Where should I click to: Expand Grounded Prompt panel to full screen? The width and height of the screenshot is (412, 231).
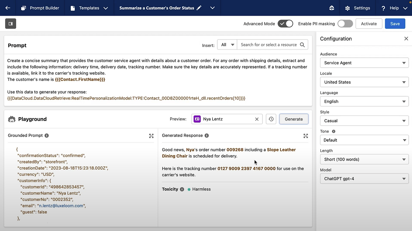coord(151,136)
